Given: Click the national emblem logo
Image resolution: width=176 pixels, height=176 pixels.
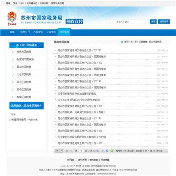Looking at the screenshot, I should click(12, 17).
